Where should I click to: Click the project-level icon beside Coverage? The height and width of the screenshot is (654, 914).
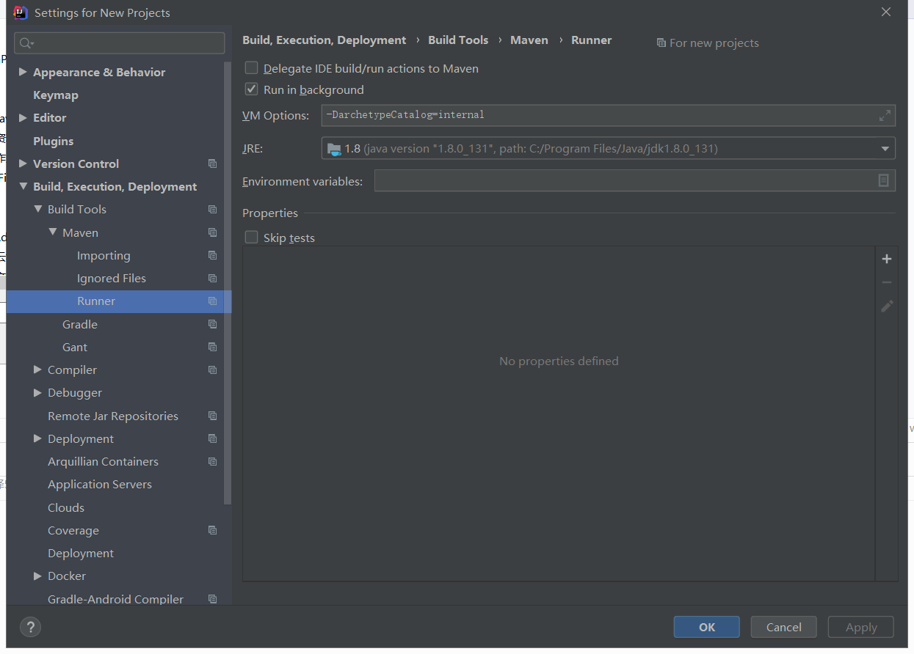pos(212,530)
